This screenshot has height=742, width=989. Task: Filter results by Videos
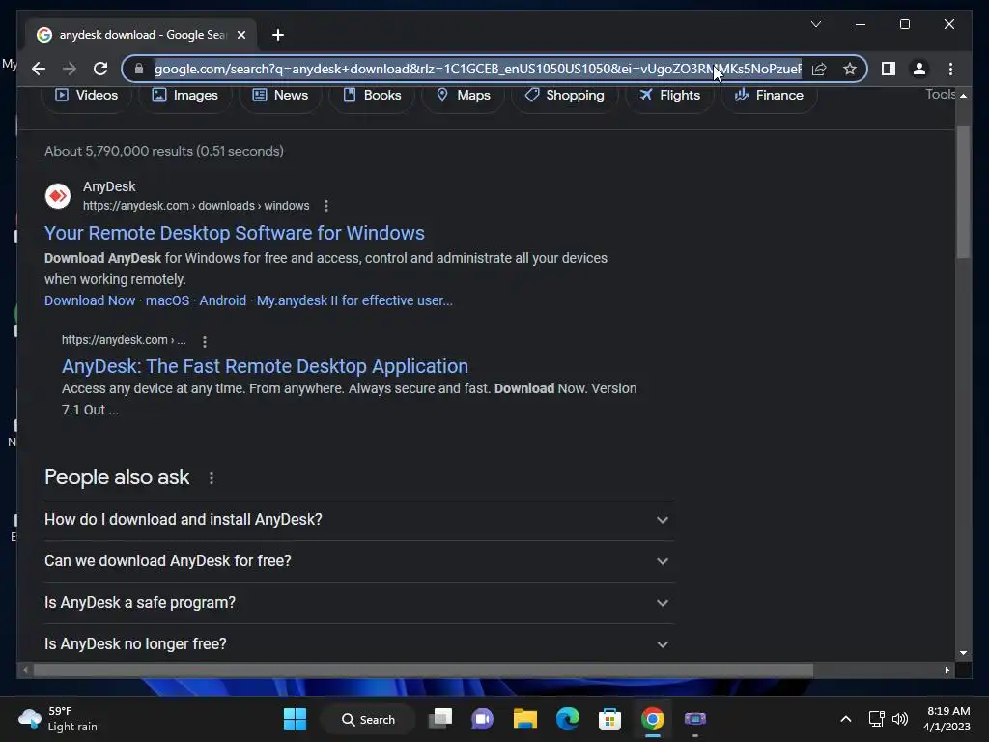(86, 96)
